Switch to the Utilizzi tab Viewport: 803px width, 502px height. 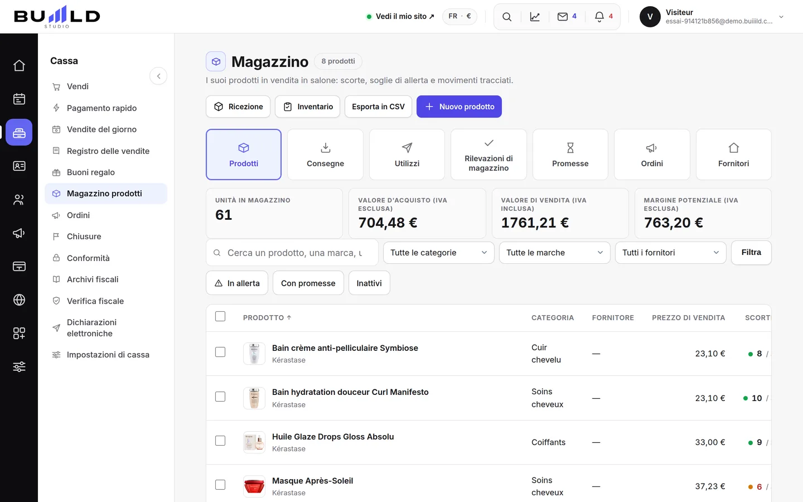coord(407,155)
